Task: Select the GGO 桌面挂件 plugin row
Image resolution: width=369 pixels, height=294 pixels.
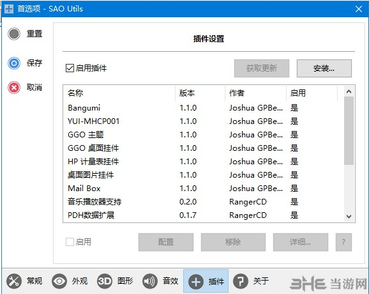Action: click(x=203, y=148)
